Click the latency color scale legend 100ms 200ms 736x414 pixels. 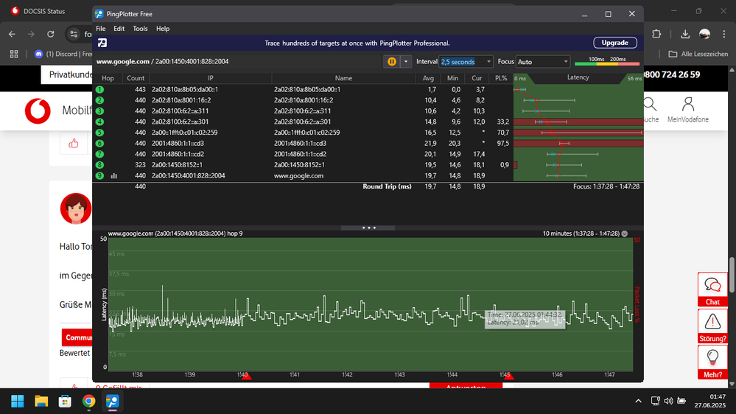point(607,61)
